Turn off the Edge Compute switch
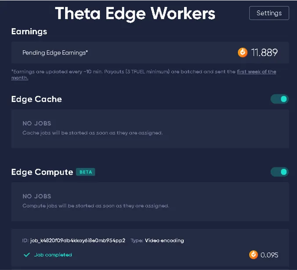This screenshot has height=270, width=297. click(x=279, y=172)
